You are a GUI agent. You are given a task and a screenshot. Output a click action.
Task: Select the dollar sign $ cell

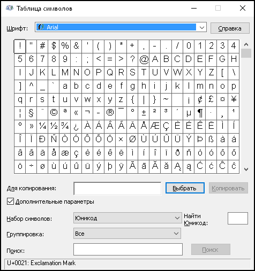point(54,47)
